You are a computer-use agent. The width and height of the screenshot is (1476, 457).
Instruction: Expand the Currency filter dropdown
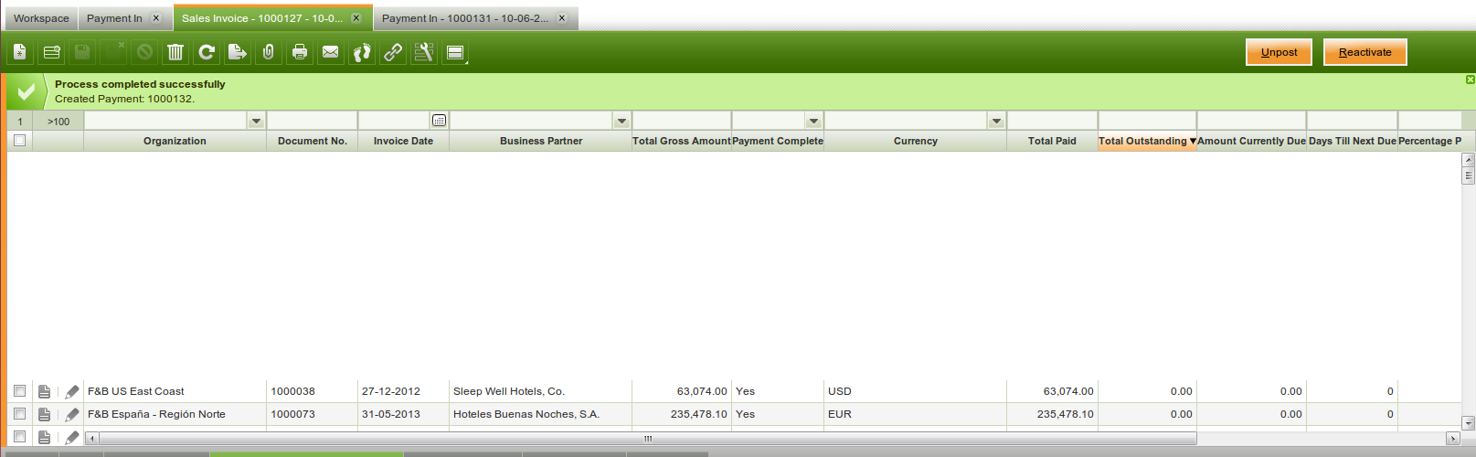click(x=996, y=121)
